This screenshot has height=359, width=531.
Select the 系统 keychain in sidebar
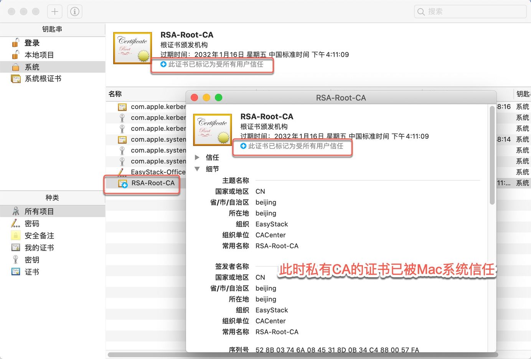(x=32, y=67)
